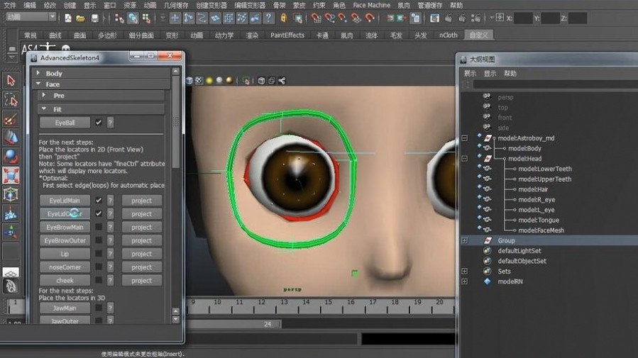The height and width of the screenshot is (358, 638).
Task: Select model:FaceMesh in the outliner
Action: 541,230
